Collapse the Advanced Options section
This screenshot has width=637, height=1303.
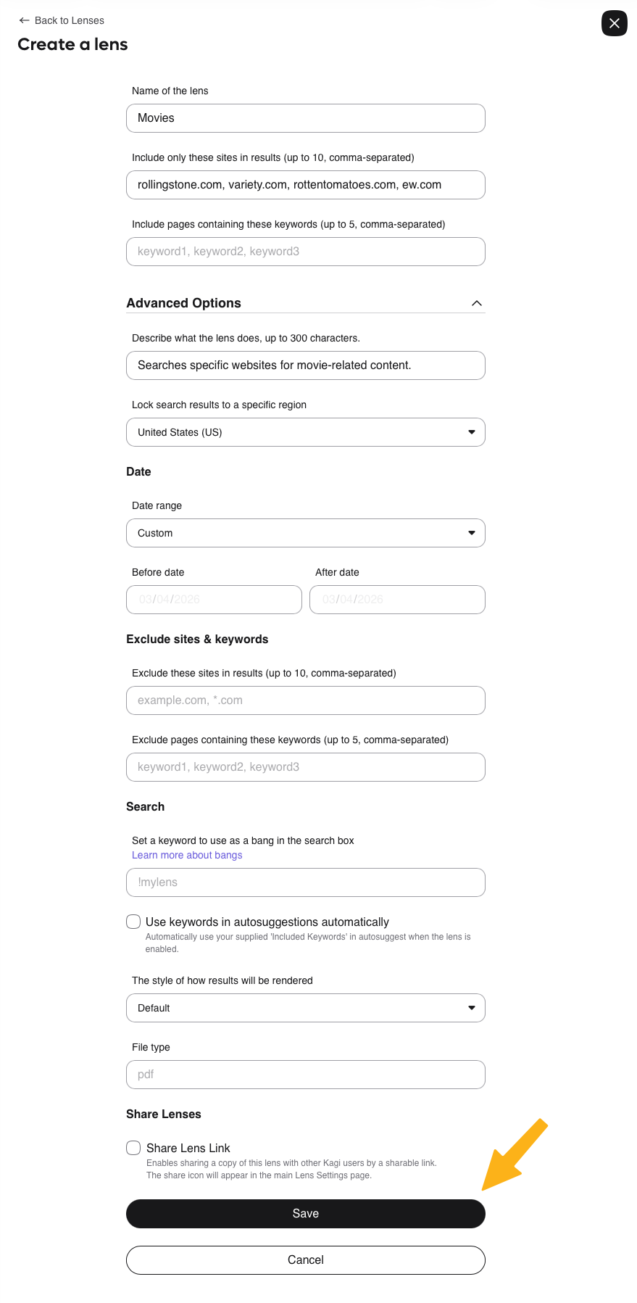(x=476, y=303)
